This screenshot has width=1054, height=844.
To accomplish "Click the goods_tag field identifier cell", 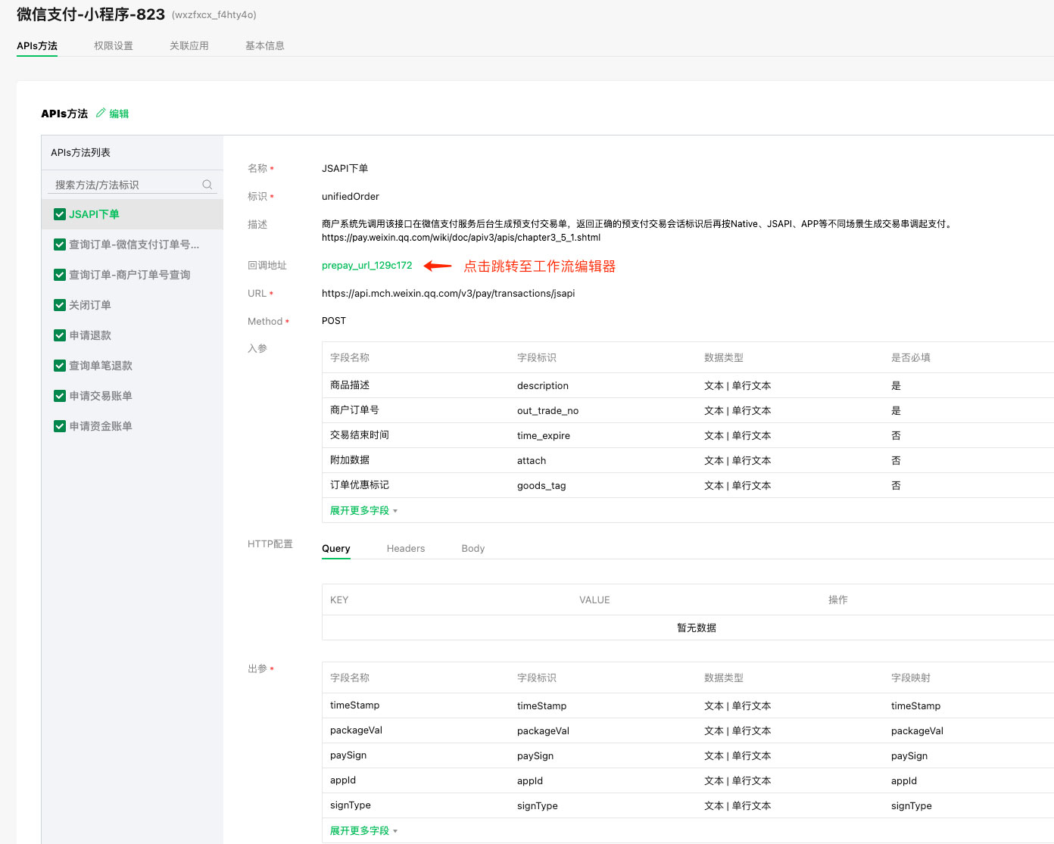I will 541,486.
